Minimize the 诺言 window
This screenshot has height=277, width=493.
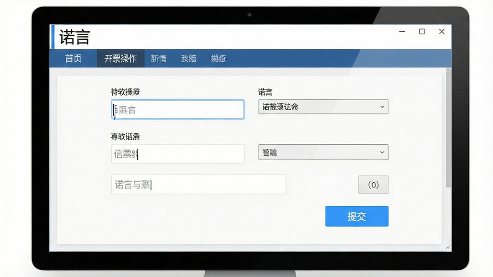[x=402, y=32]
